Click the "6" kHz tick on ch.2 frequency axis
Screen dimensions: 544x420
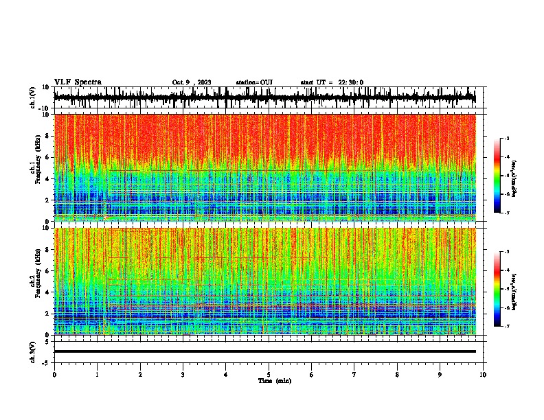click(x=47, y=271)
